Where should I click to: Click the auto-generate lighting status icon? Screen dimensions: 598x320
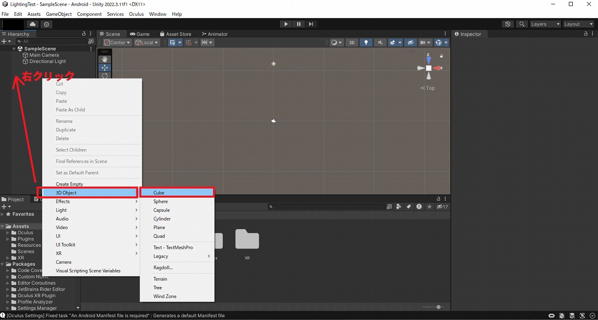(582, 316)
